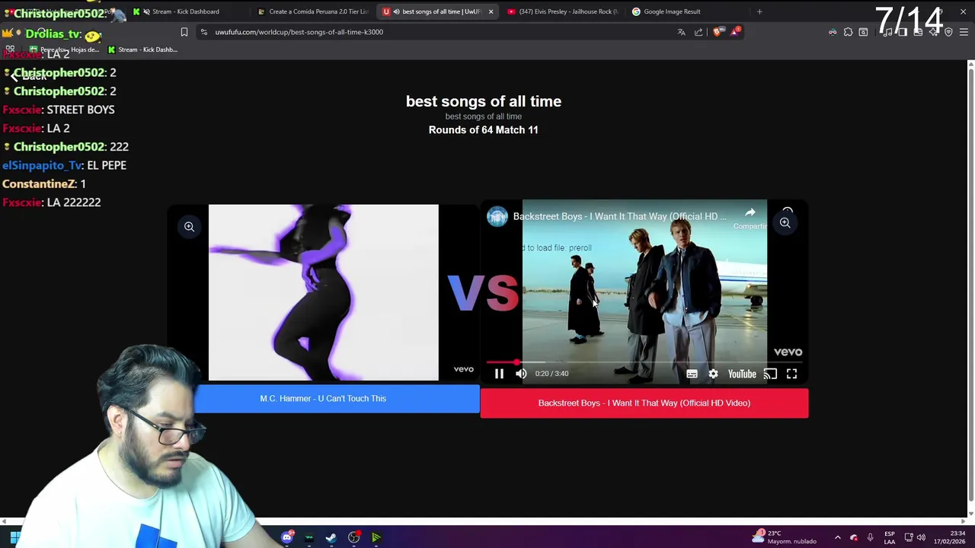
Task: Click the microphone icon in system tray
Action: (x=870, y=537)
